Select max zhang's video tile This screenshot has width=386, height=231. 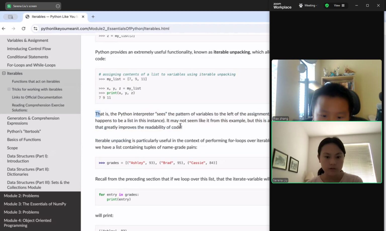(x=327, y=90)
